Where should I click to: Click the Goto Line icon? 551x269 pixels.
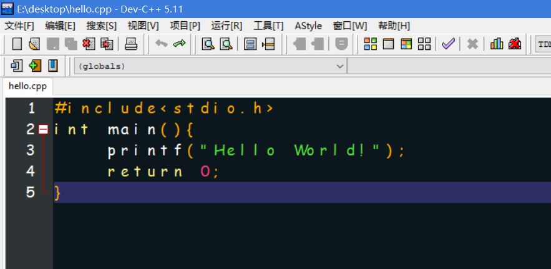[x=268, y=44]
